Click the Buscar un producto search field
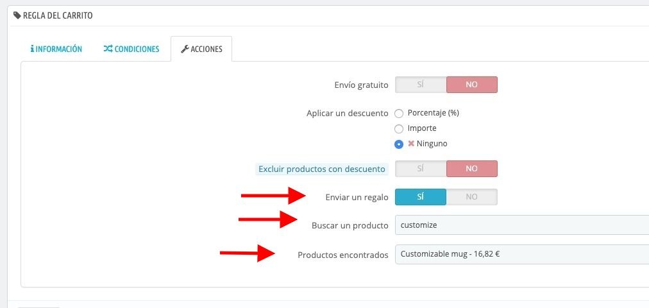 [x=522, y=225]
